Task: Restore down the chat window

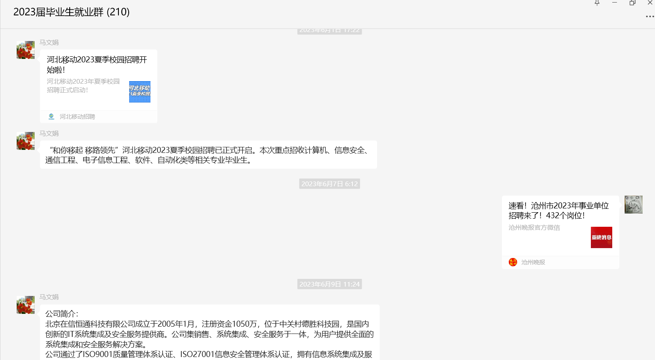Action: (x=632, y=3)
